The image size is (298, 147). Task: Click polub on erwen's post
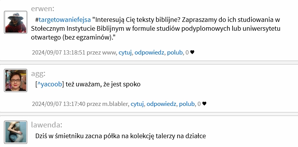(x=175, y=53)
